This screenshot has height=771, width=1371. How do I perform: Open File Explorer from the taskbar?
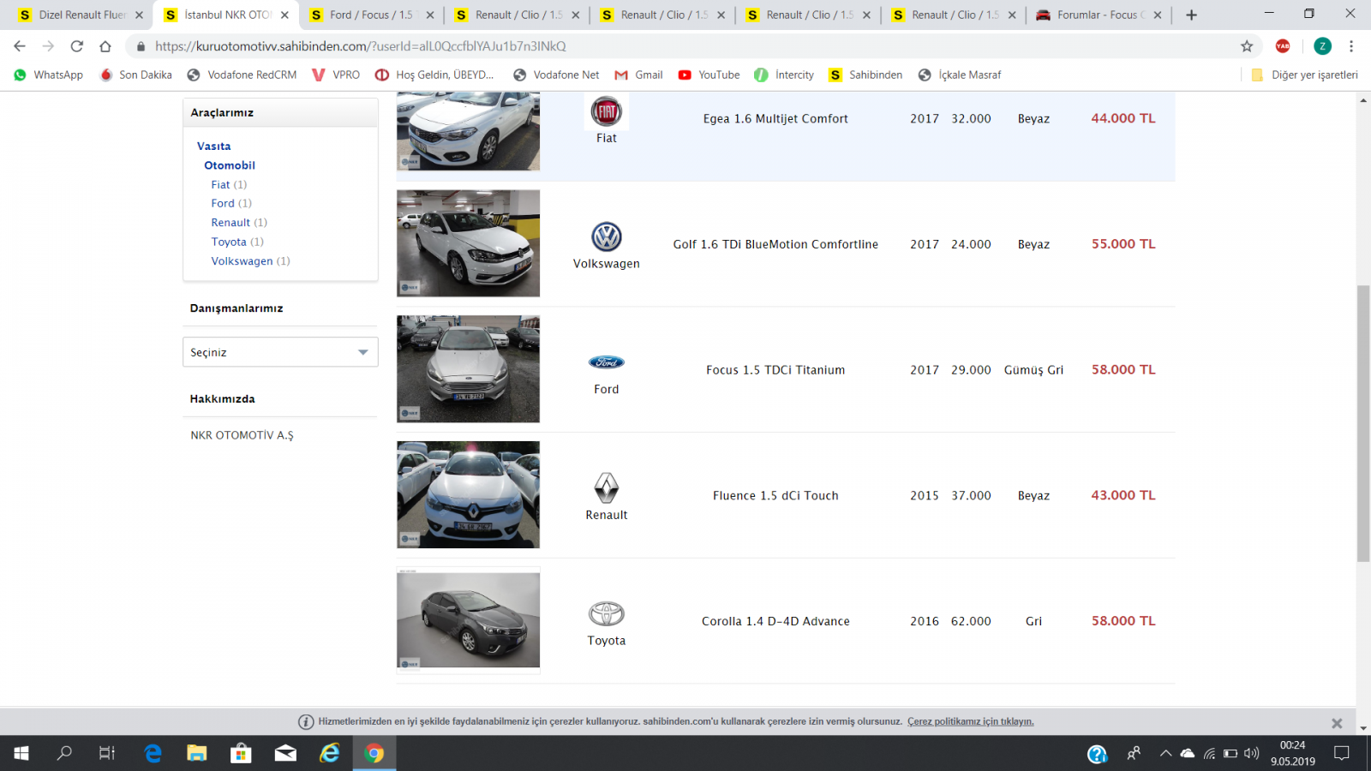coord(197,753)
